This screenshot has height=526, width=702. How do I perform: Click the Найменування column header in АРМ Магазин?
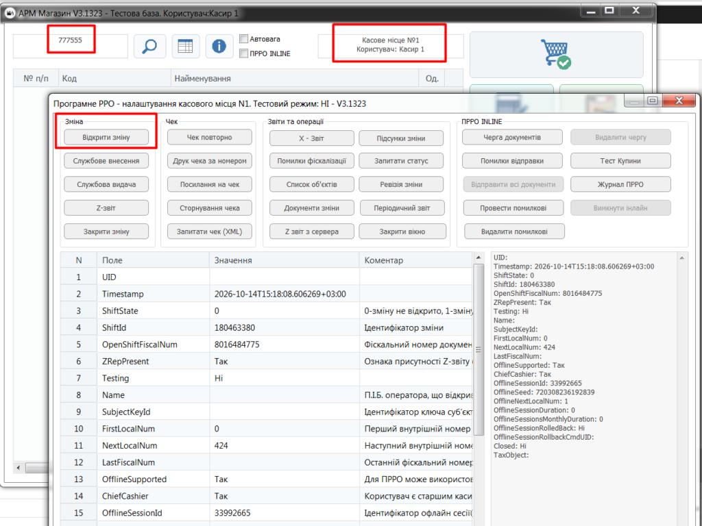(295, 78)
